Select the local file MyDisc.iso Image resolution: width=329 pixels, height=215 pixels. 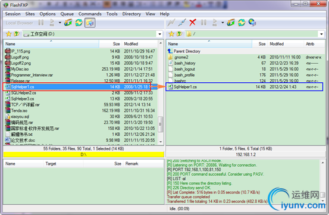[80, 69]
